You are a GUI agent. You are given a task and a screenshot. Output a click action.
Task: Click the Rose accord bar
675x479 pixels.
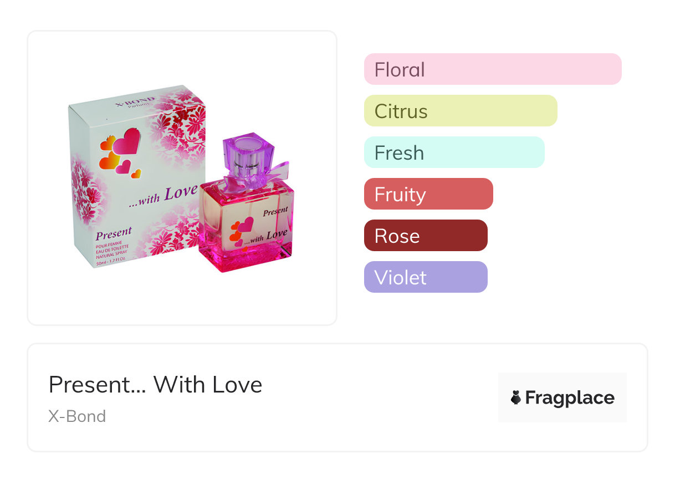[x=426, y=236]
